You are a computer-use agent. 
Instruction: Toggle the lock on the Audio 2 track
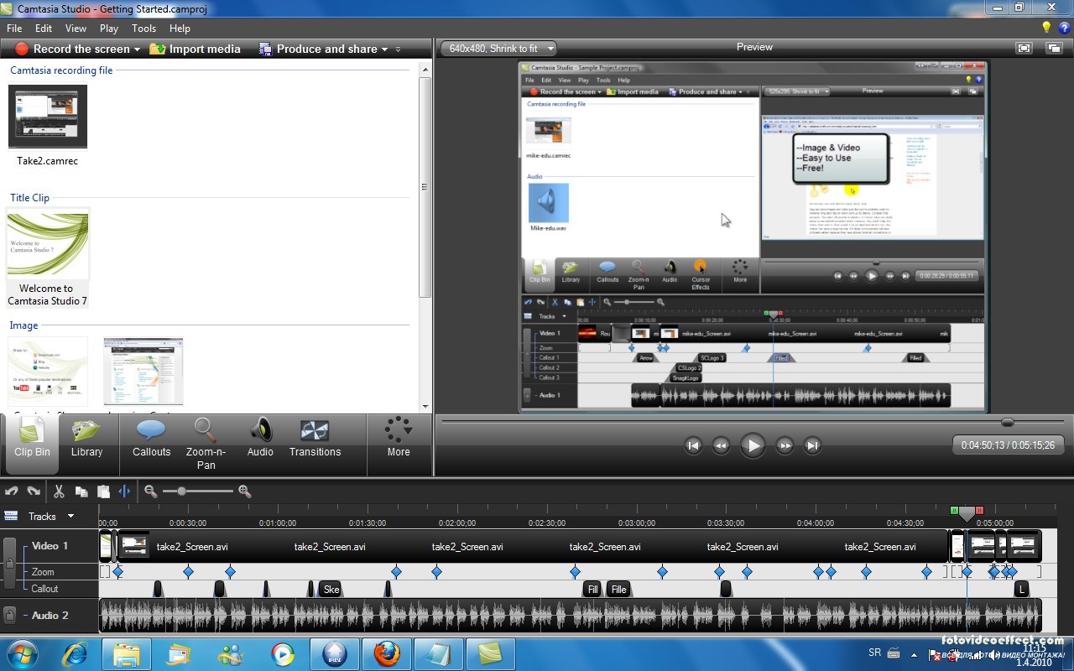(x=9, y=616)
